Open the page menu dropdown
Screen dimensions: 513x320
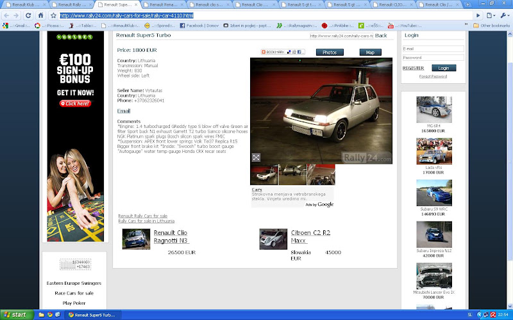click(x=491, y=15)
